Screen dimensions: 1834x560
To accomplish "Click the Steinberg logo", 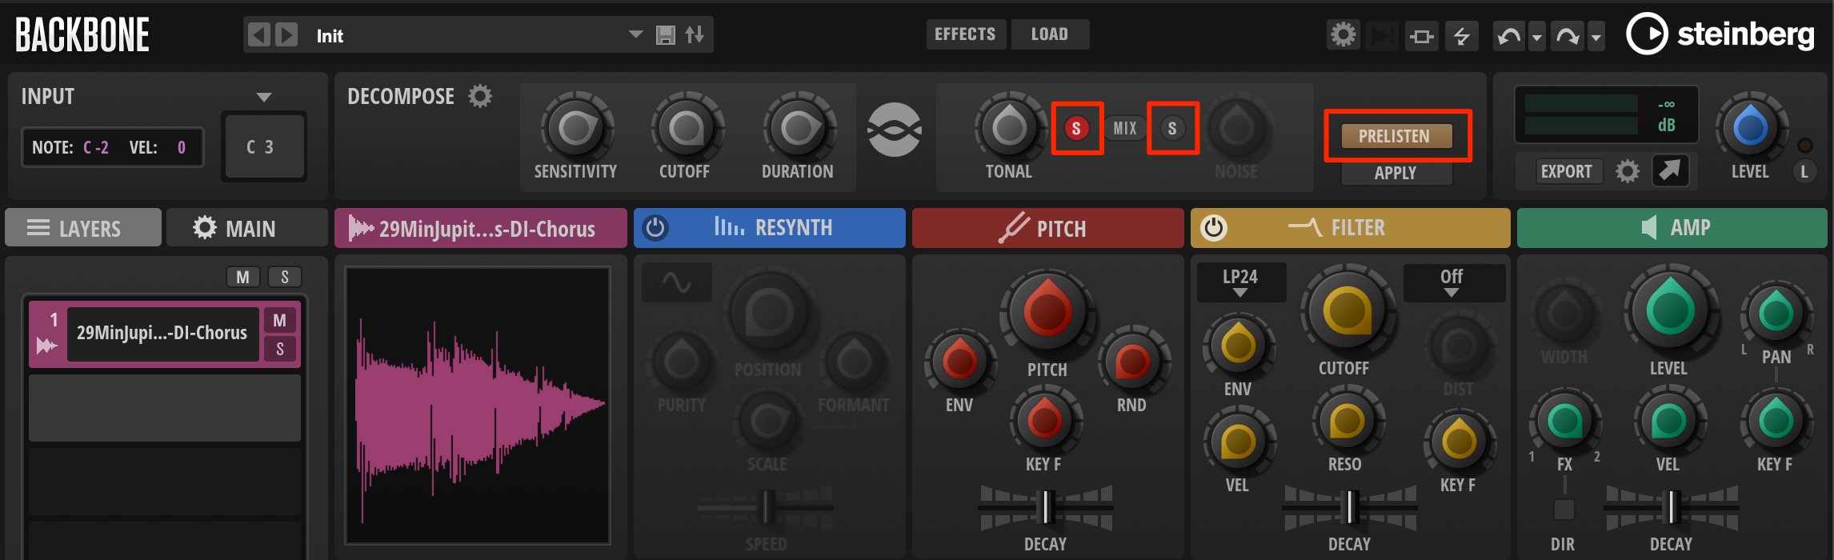I will pyautogui.click(x=1720, y=34).
